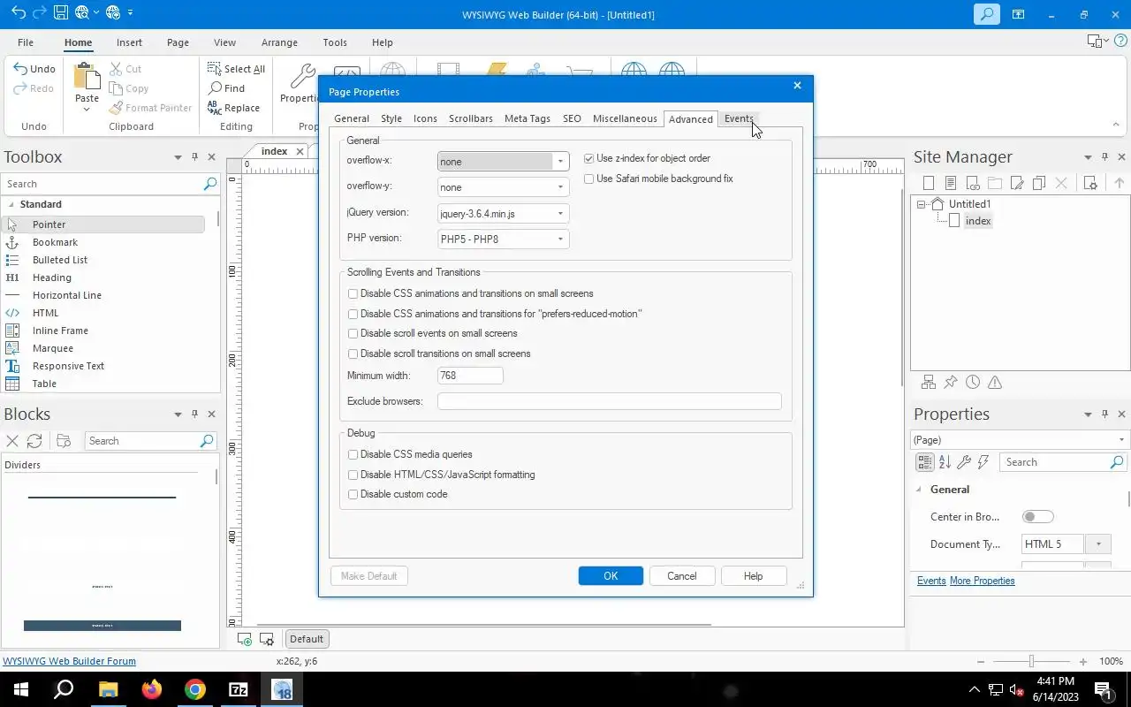Screen dimensions: 1131x707
Task: Switch to the SEO tab
Action: pyautogui.click(x=572, y=118)
